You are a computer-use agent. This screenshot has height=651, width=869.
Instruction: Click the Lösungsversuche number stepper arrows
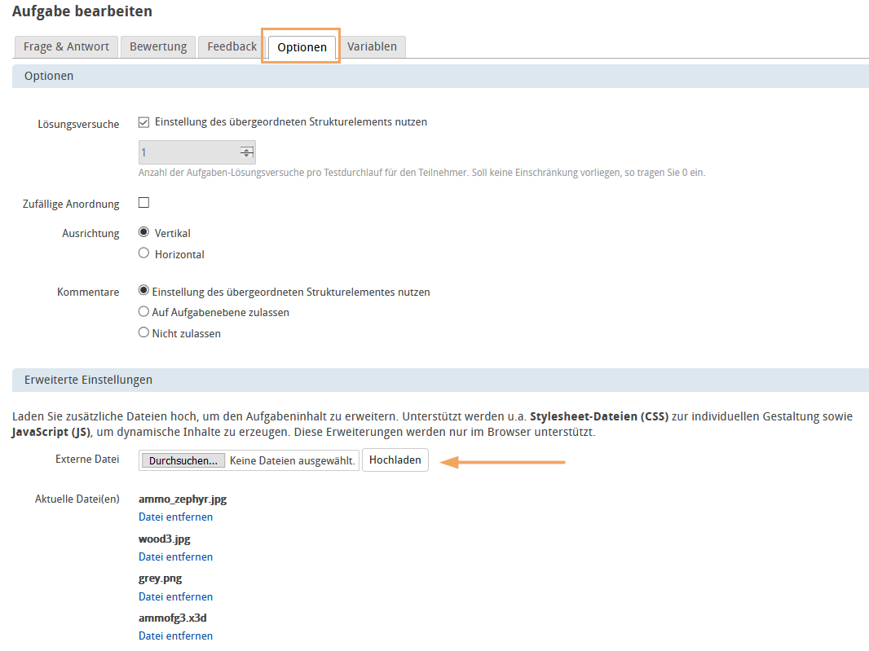246,152
